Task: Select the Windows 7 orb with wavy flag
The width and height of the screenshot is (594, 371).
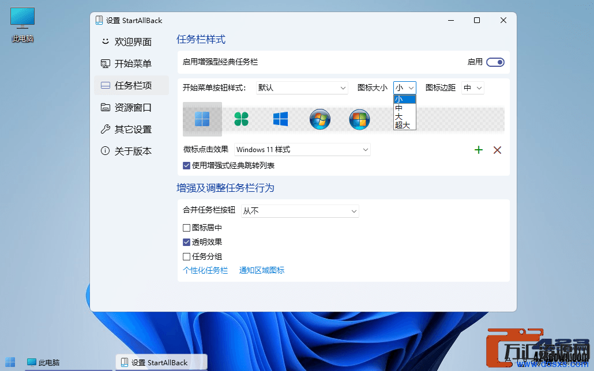Action: 320,119
